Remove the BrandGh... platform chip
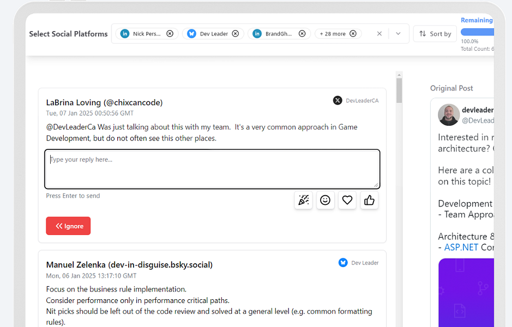The width and height of the screenshot is (512, 327). point(302,34)
